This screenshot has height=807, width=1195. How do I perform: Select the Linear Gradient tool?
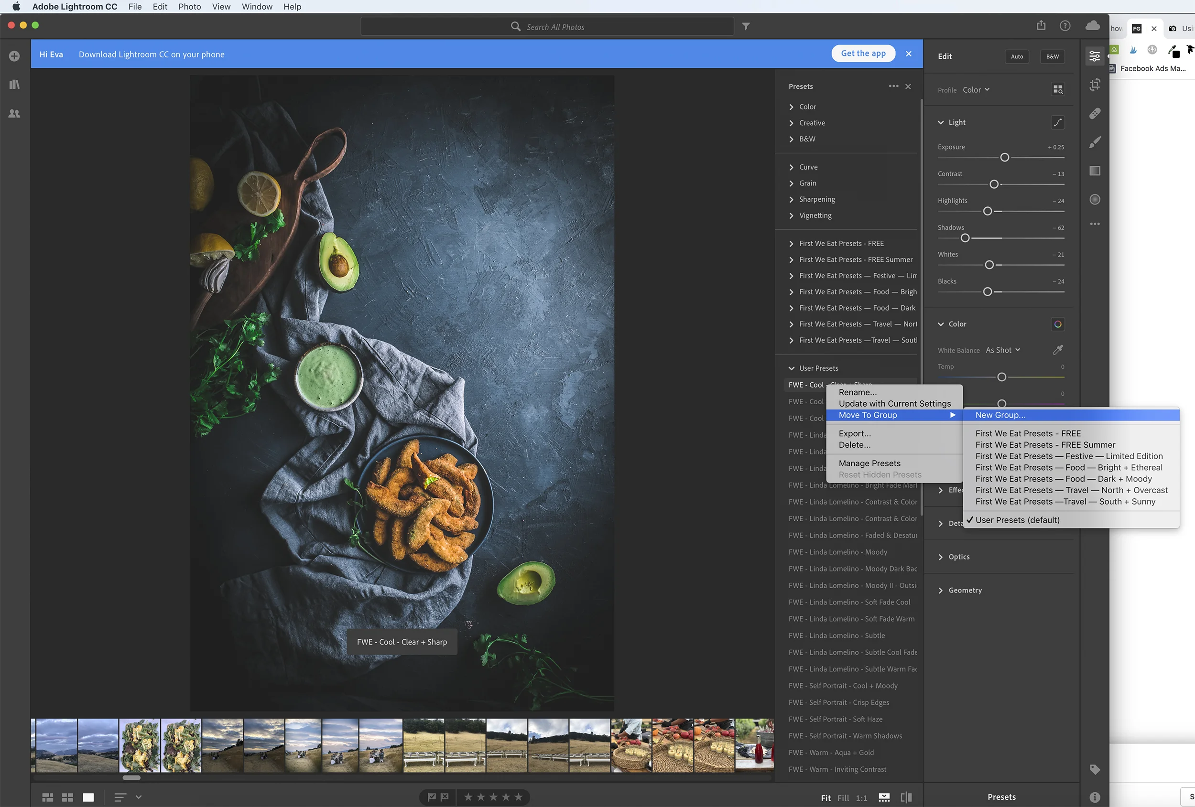point(1095,171)
